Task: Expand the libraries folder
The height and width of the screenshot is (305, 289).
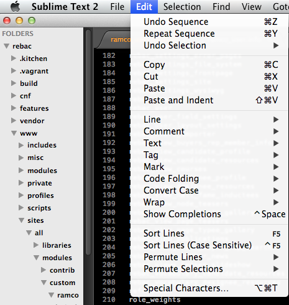Action: click(36, 245)
